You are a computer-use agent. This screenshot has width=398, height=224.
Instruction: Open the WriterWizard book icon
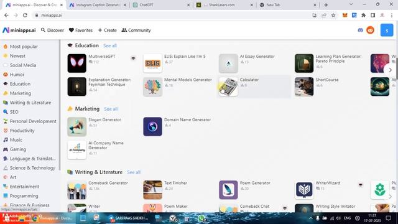pyautogui.click(x=304, y=190)
